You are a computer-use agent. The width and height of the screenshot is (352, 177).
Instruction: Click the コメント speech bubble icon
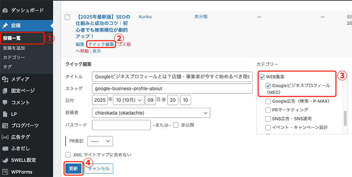pyautogui.click(x=5, y=103)
